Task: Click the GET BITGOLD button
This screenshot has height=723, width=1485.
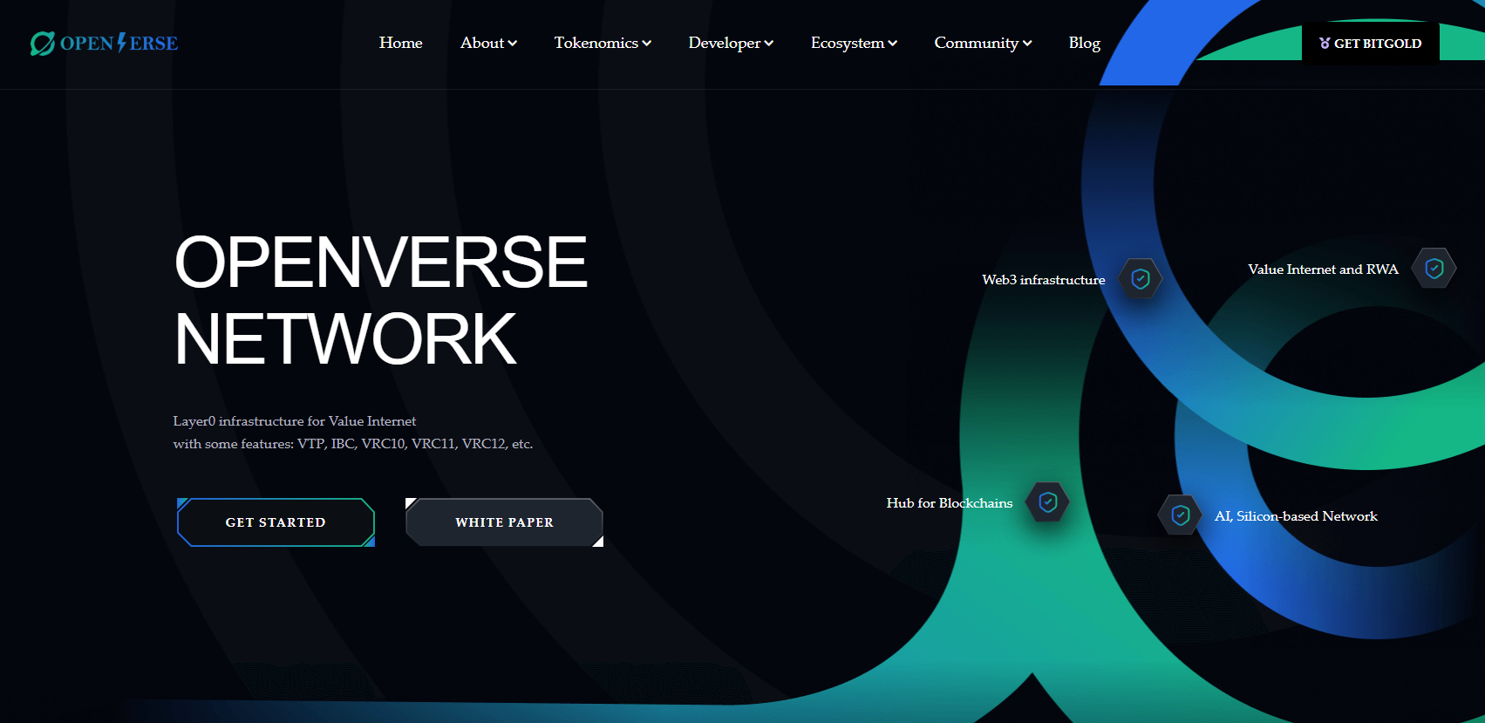Action: 1371,43
